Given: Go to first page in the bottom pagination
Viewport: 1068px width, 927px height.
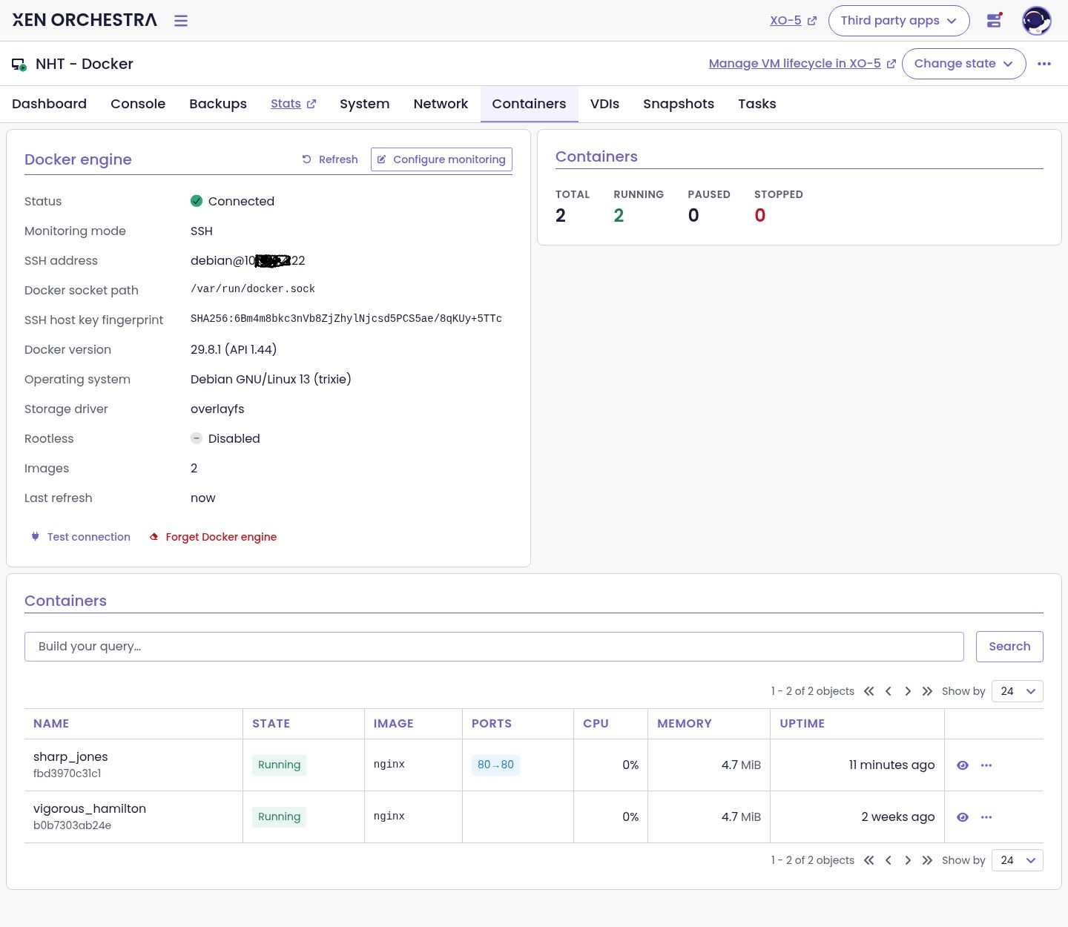Looking at the screenshot, I should click(x=869, y=860).
